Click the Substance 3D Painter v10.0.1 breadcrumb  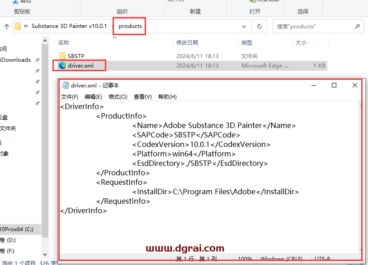69,26
